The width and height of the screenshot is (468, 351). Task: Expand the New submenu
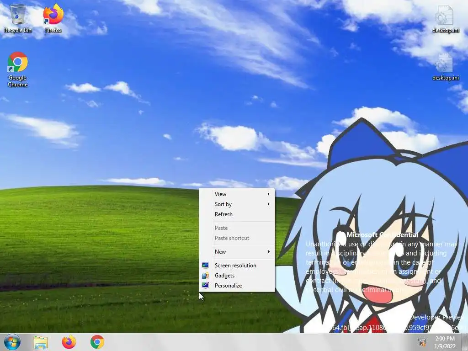click(x=237, y=252)
